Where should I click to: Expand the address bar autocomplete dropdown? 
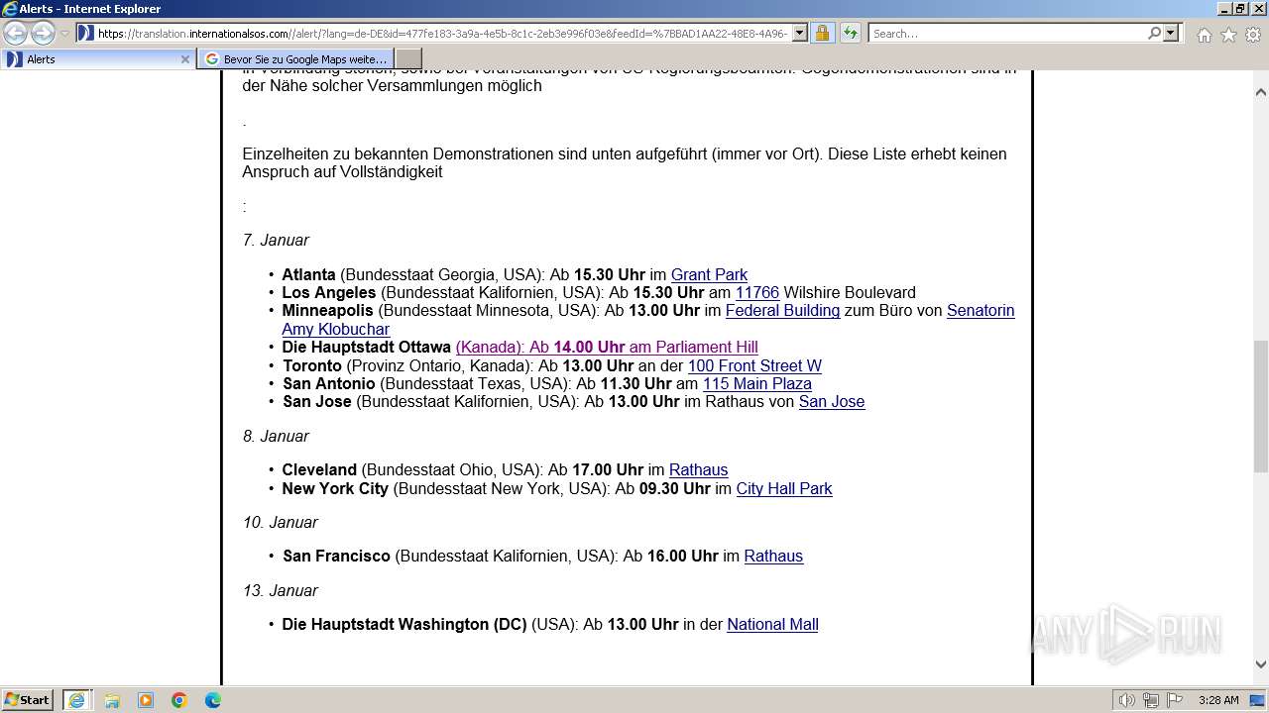pyautogui.click(x=800, y=34)
